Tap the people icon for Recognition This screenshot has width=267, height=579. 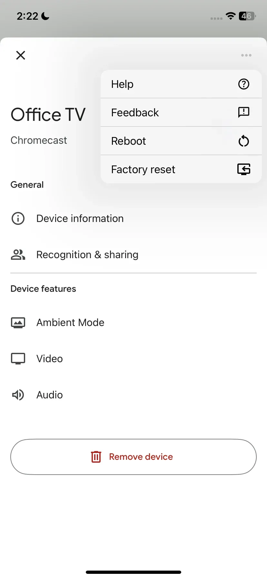point(18,255)
